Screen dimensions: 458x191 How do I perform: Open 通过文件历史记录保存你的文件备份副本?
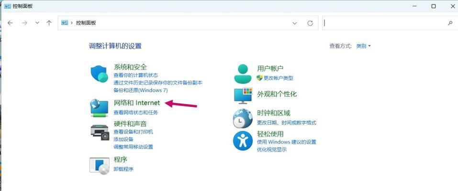(158, 83)
